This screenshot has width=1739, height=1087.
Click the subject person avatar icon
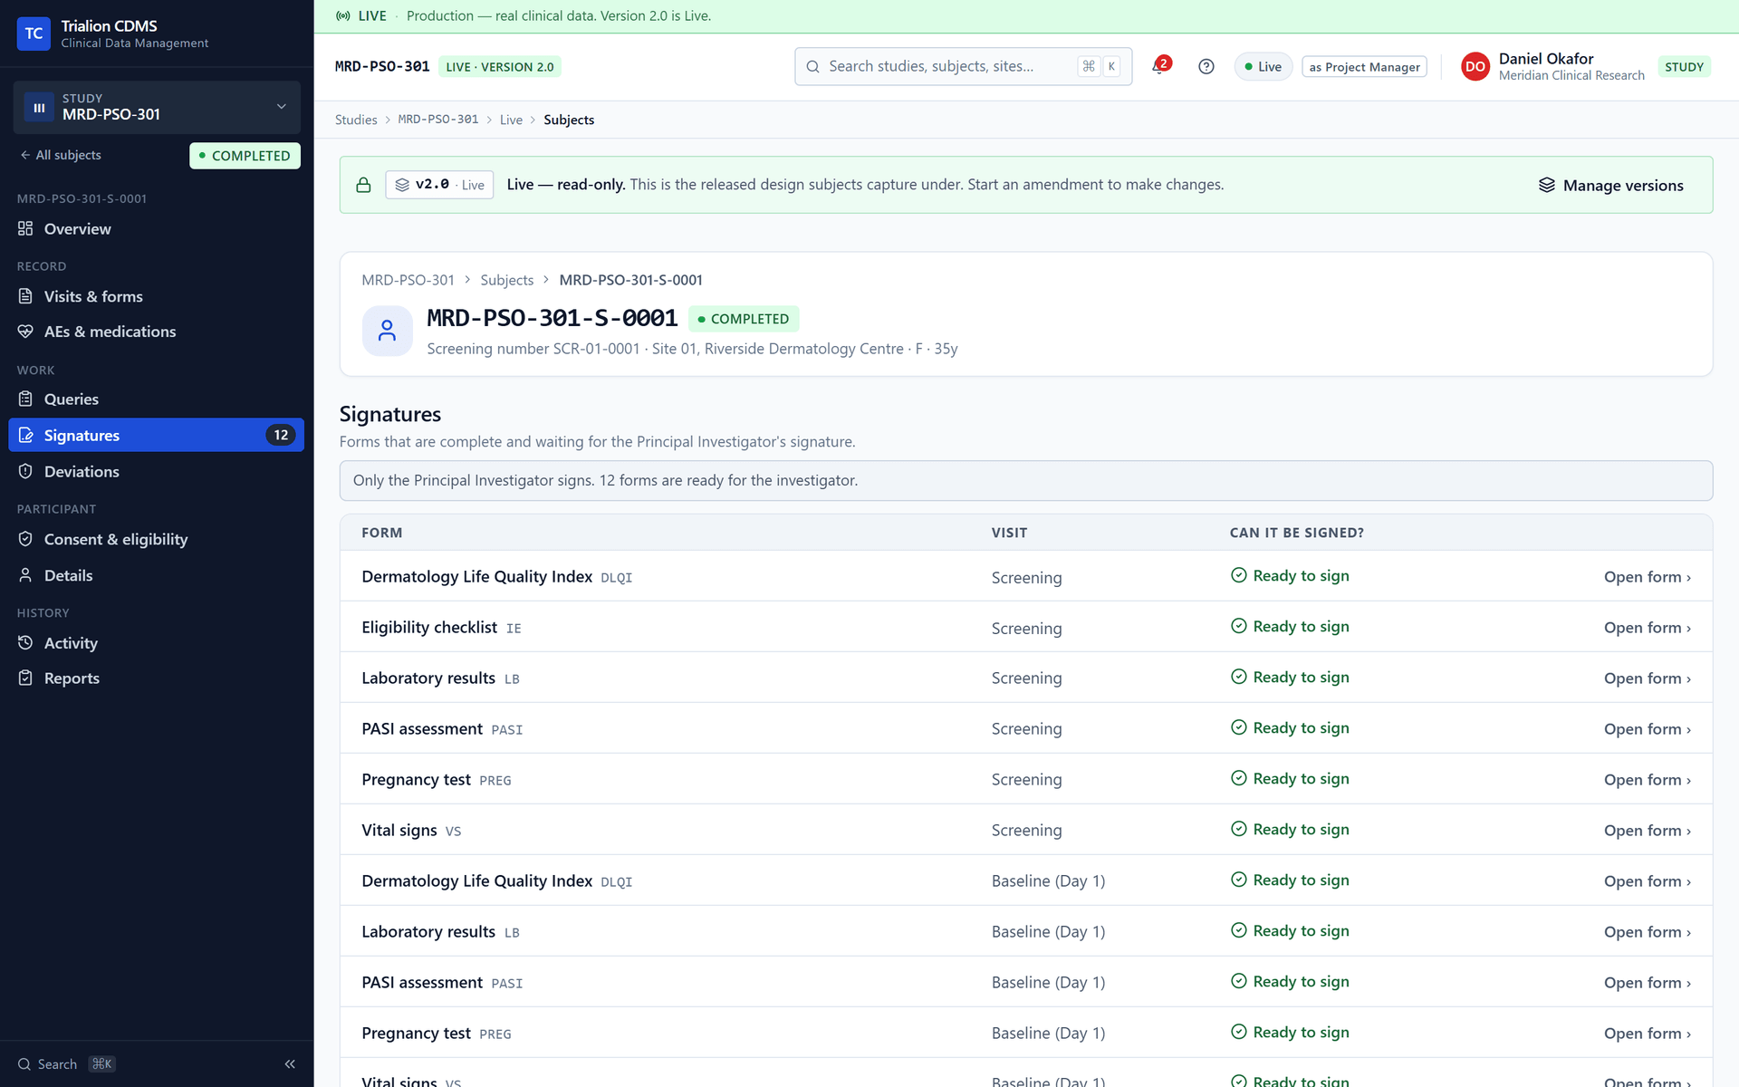[387, 331]
